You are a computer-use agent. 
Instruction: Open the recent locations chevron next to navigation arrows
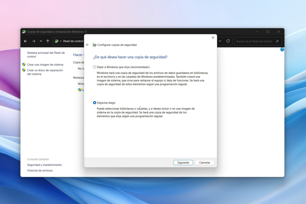tap(41, 41)
